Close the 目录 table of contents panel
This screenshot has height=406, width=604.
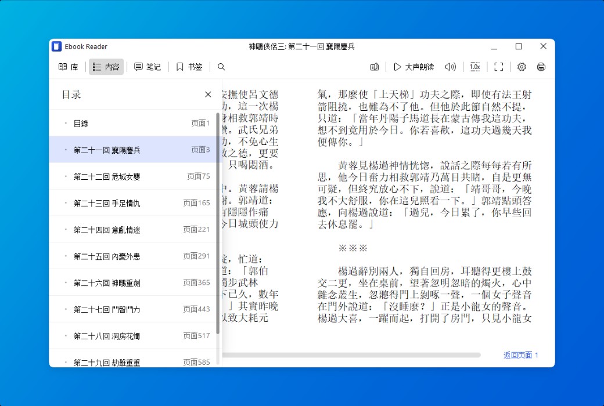point(207,94)
